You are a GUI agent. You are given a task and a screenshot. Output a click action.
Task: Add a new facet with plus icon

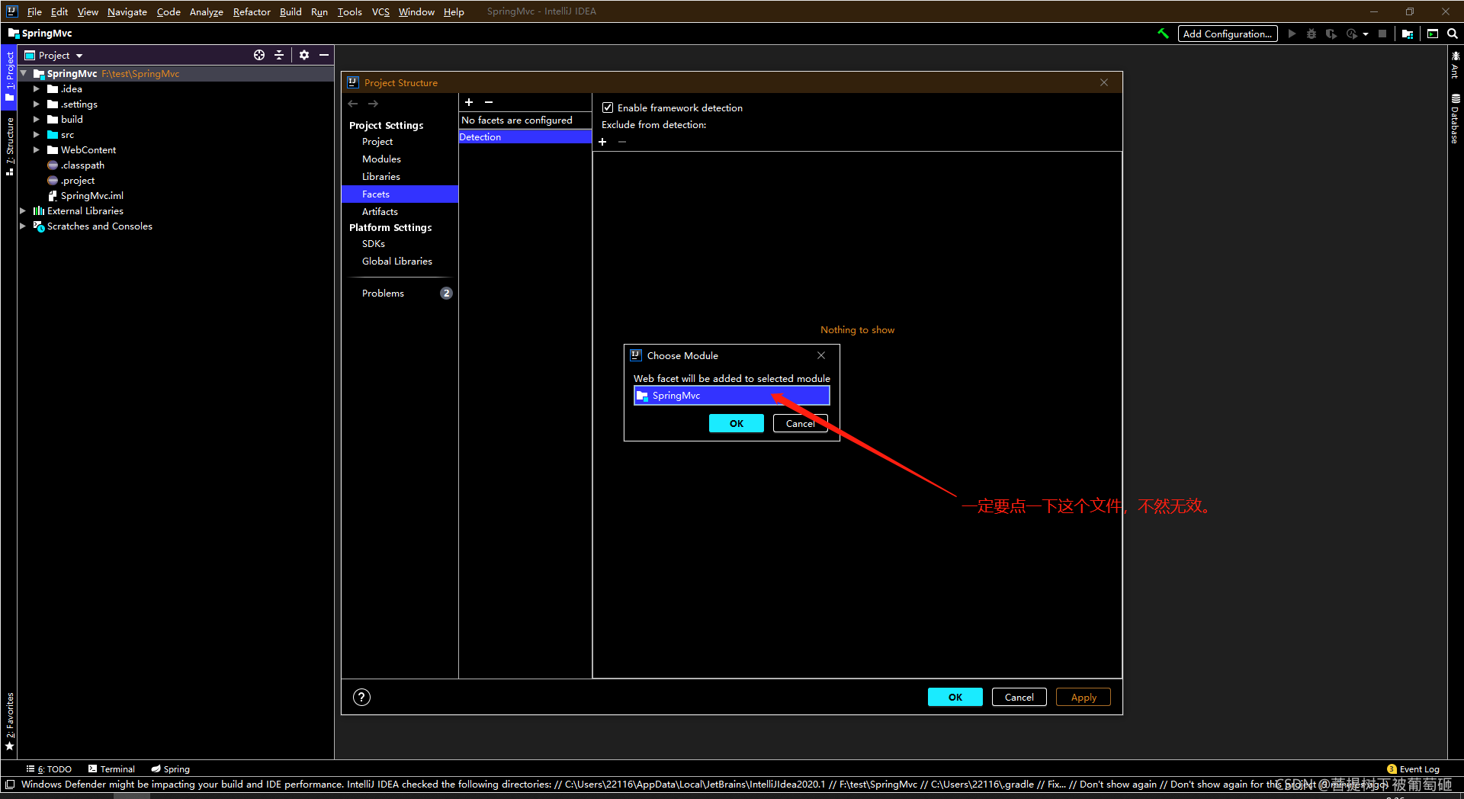(469, 102)
